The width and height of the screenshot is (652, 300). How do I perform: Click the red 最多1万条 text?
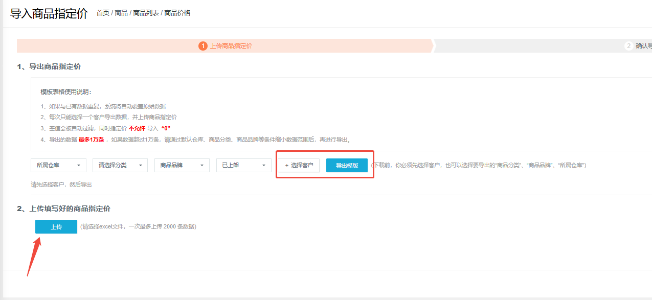[x=91, y=140]
